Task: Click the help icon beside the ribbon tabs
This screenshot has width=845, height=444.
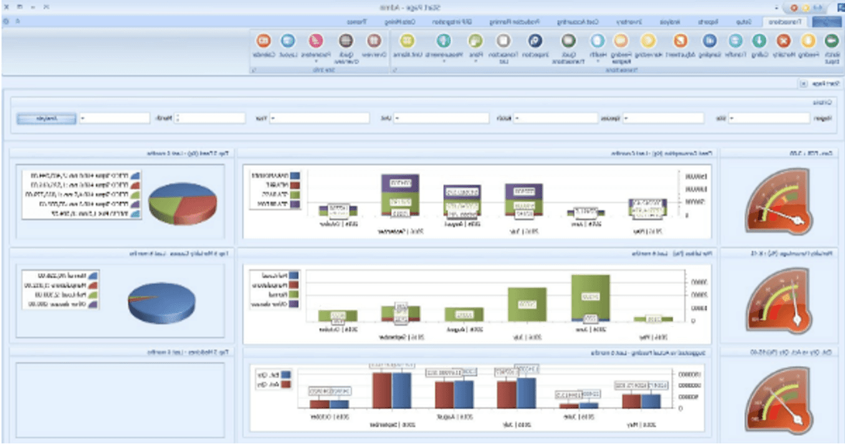Action: (6, 21)
